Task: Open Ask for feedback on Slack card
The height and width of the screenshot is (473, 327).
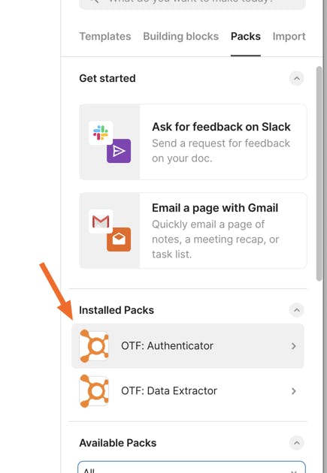Action: (x=193, y=142)
